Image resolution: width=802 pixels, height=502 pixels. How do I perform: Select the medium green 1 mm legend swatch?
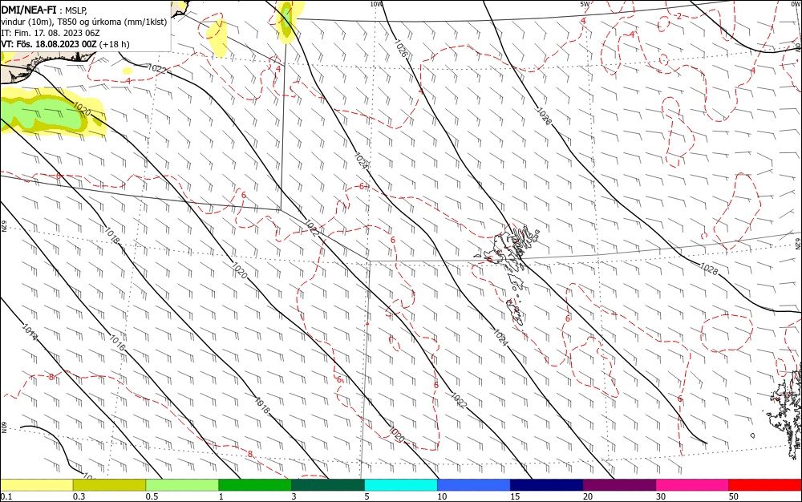pyautogui.click(x=255, y=485)
